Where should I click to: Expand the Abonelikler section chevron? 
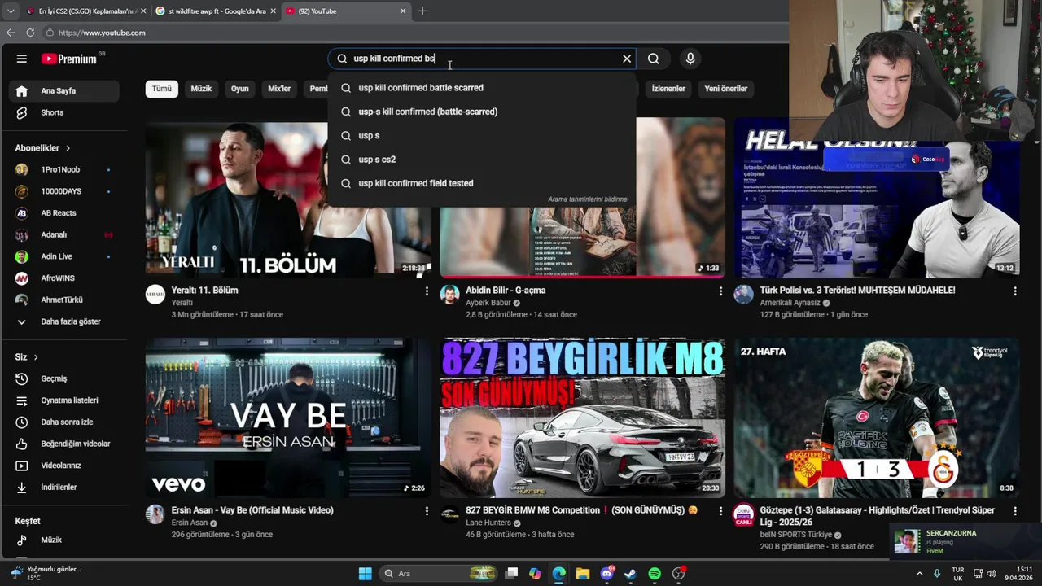point(68,148)
